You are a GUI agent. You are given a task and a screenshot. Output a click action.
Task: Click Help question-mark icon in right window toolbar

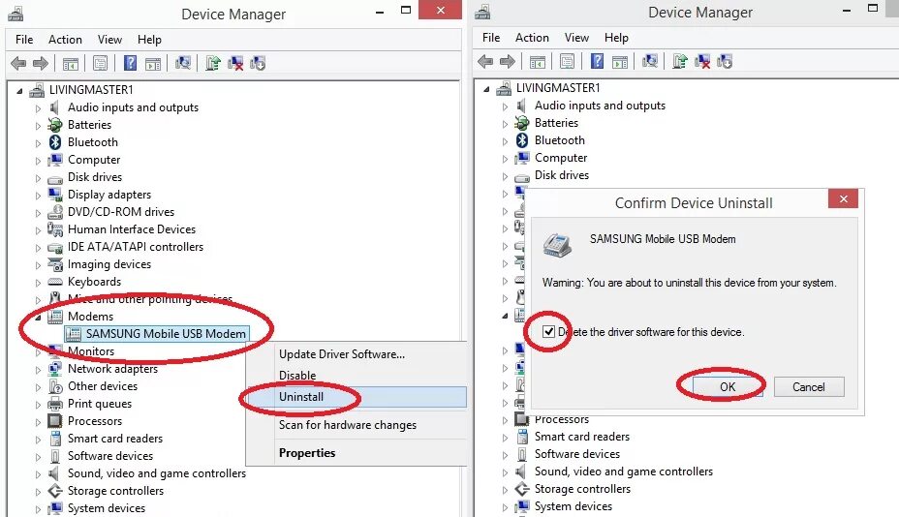(x=597, y=61)
